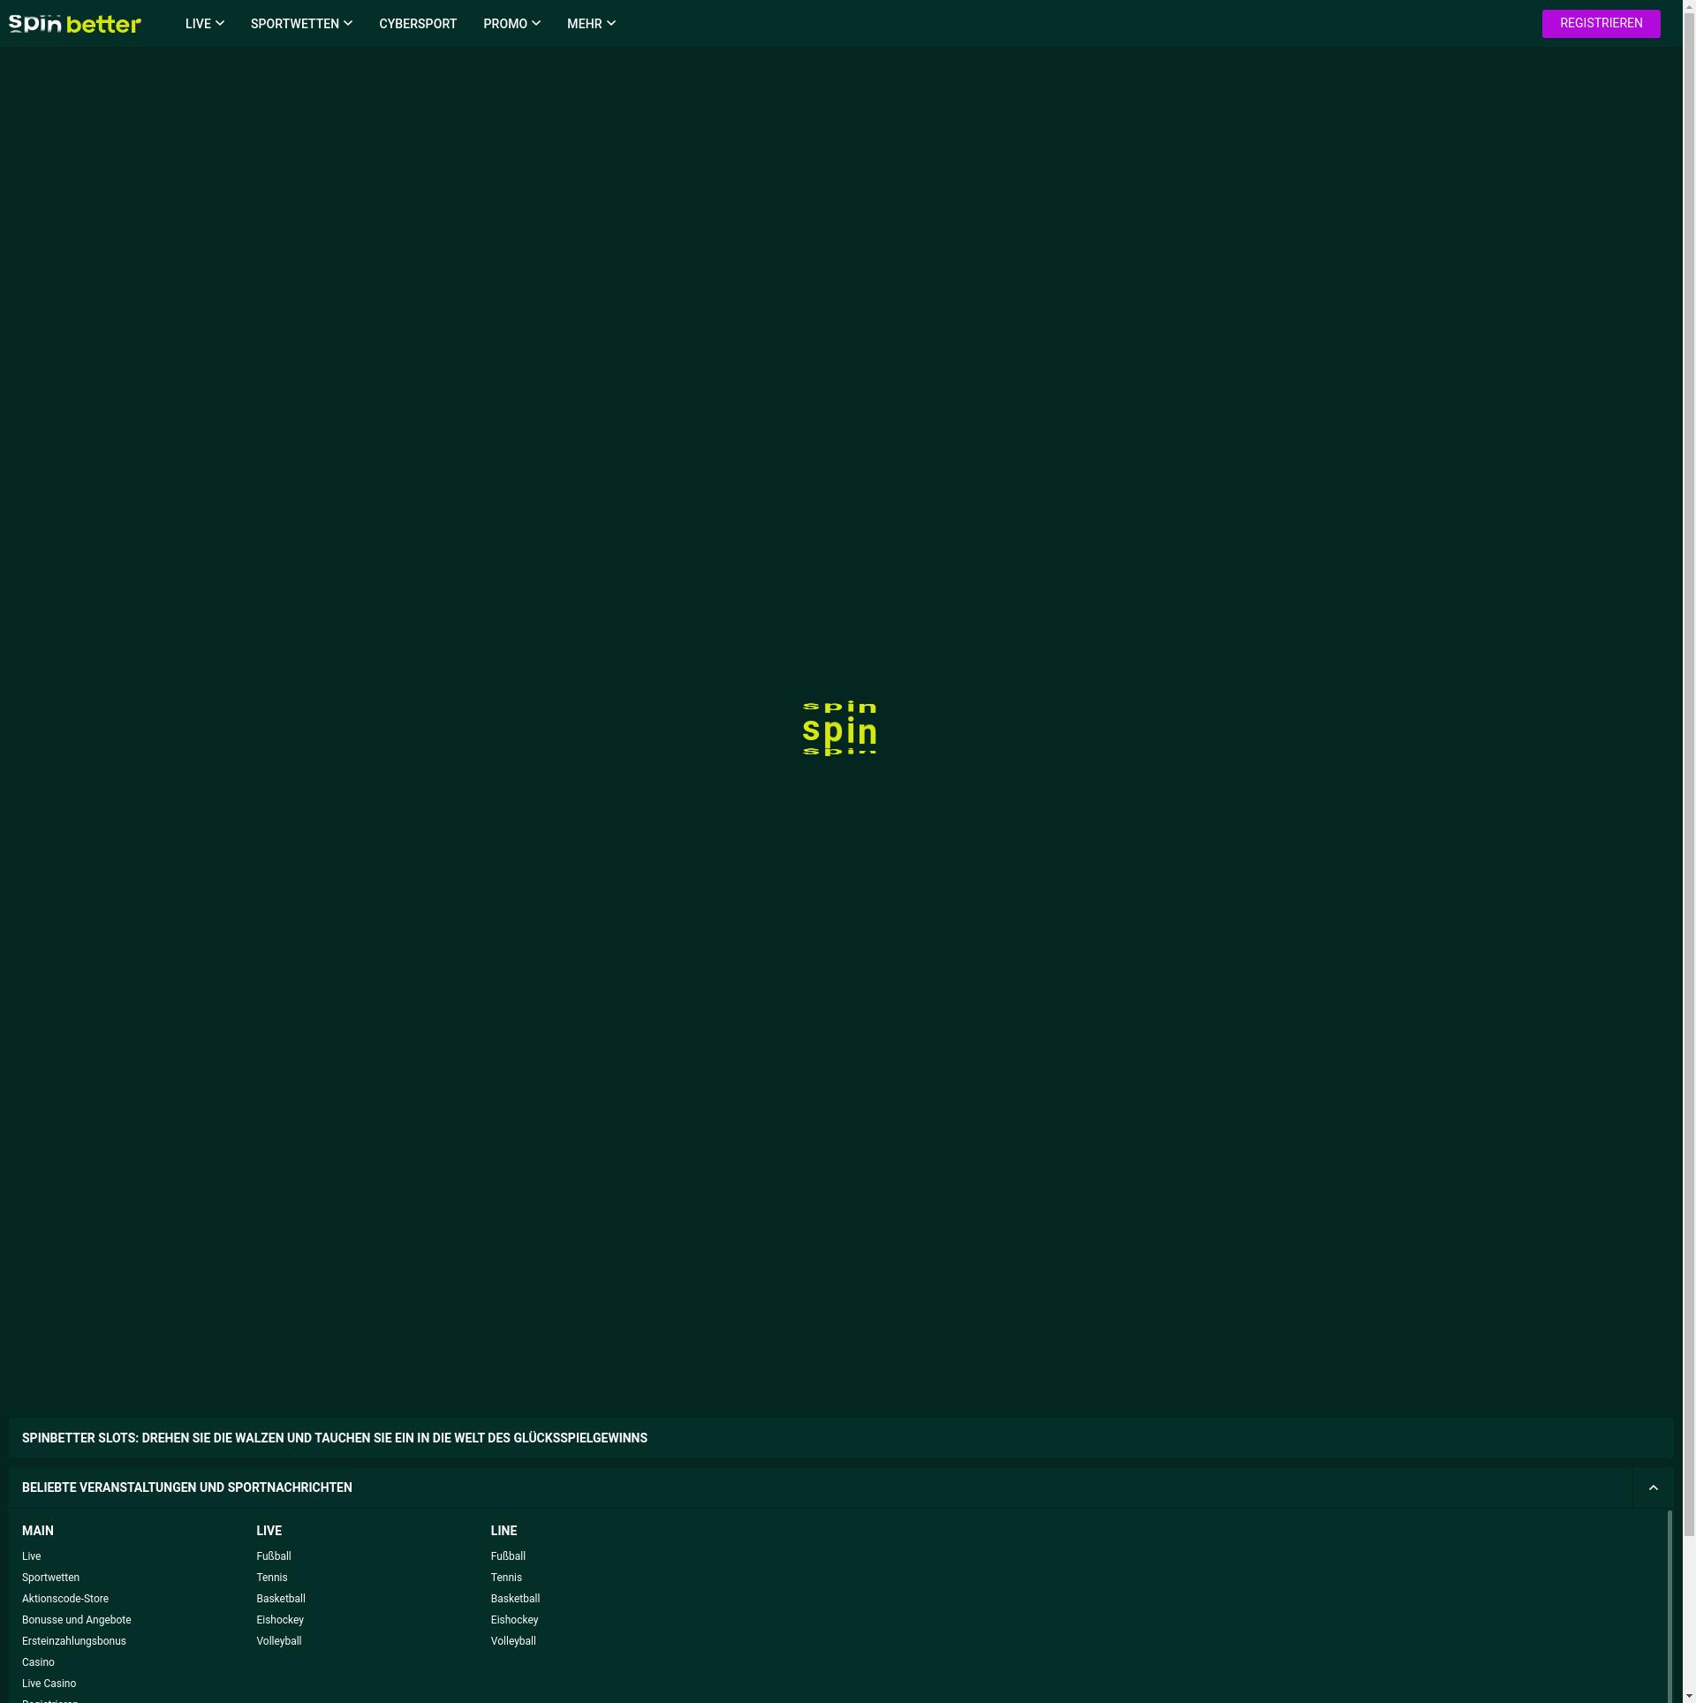This screenshot has width=1696, height=1703.
Task: Expand the SPORTWETTEN dropdown menu
Action: pyautogui.click(x=301, y=24)
